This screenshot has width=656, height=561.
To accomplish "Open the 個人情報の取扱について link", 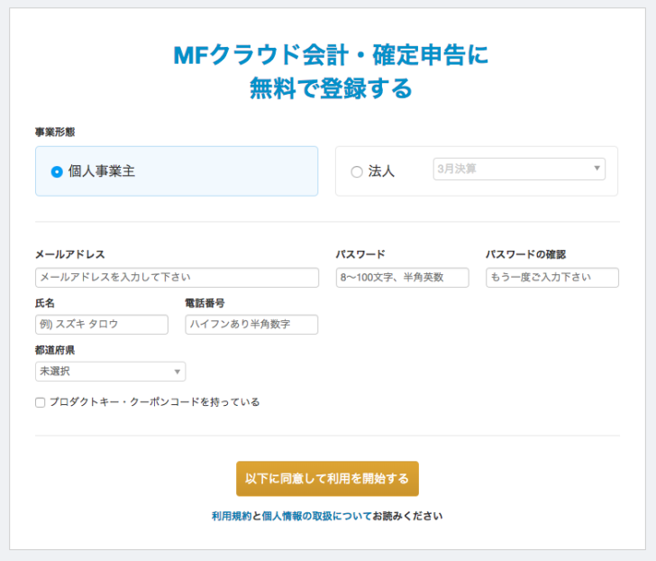I will click(316, 516).
